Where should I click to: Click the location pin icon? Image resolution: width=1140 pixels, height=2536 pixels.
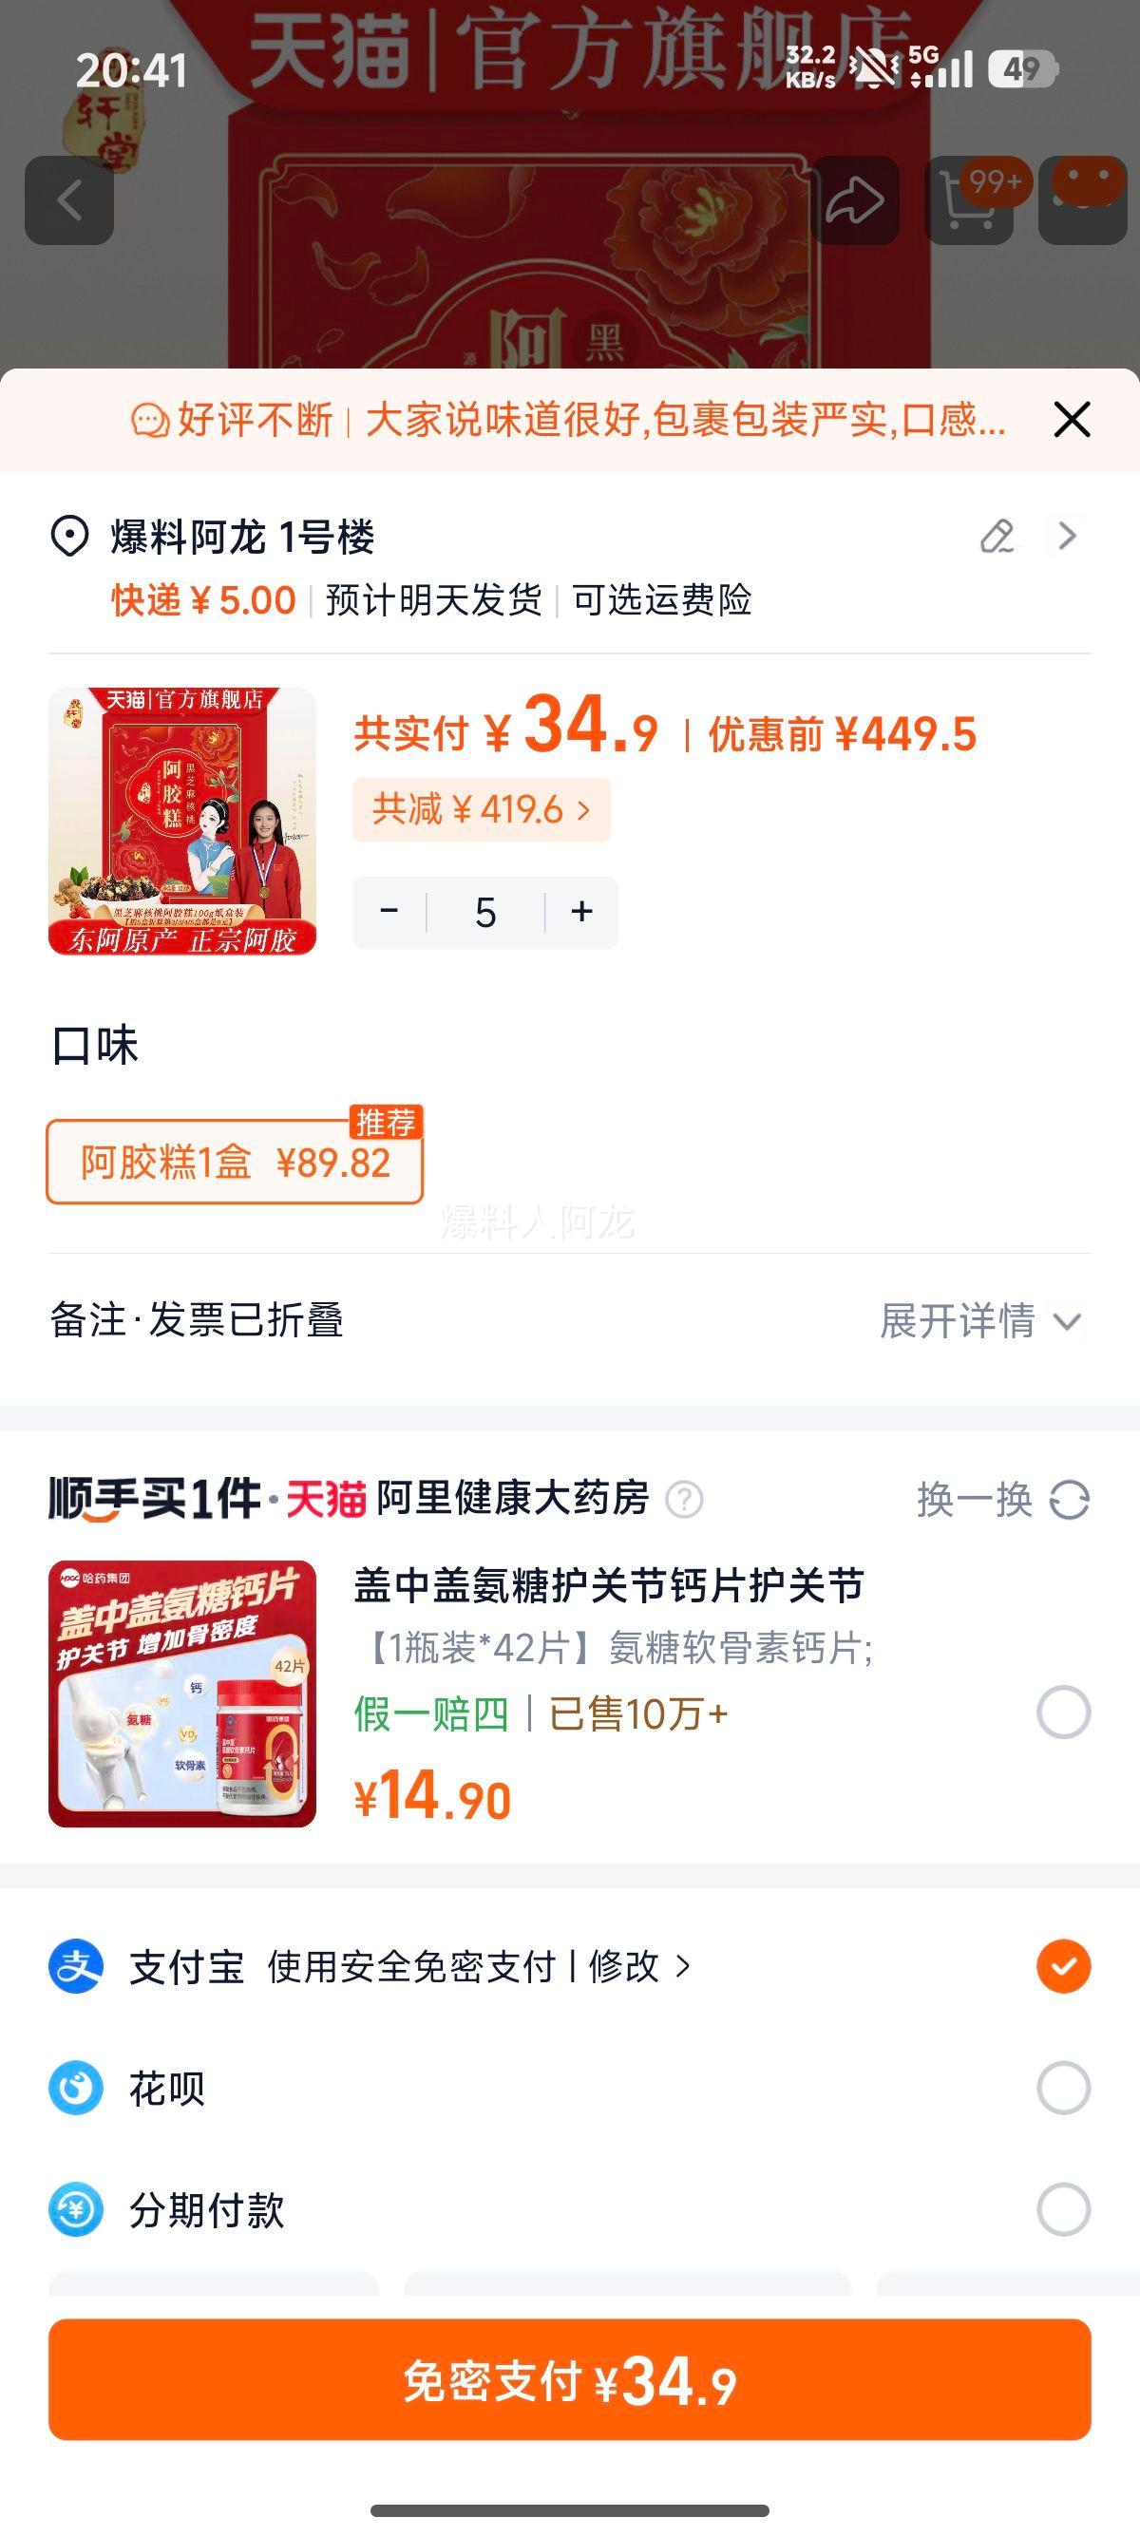pos(70,537)
